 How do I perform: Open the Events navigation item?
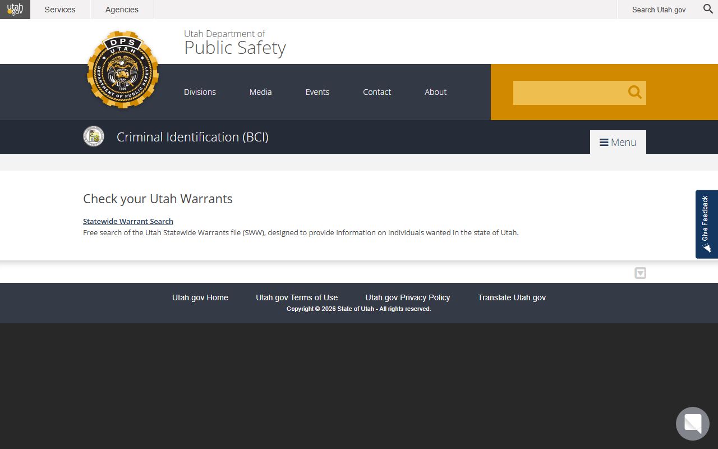tap(317, 92)
